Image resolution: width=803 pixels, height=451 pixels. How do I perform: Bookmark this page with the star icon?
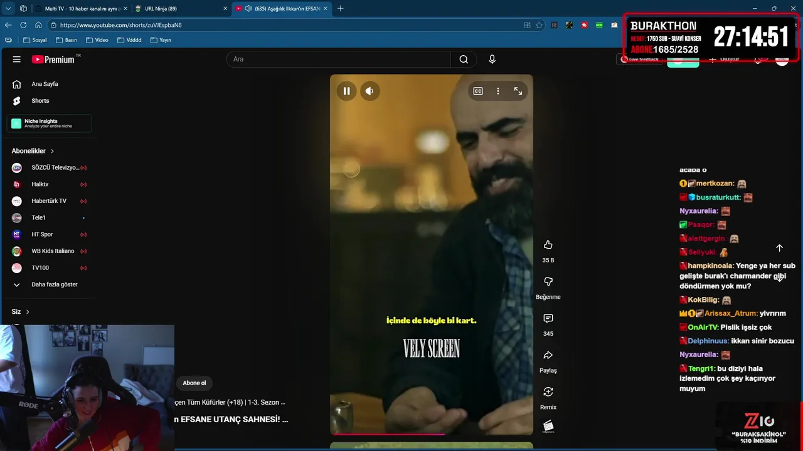(539, 25)
